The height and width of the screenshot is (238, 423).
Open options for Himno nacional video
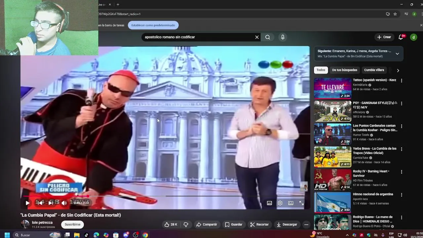coord(402,195)
